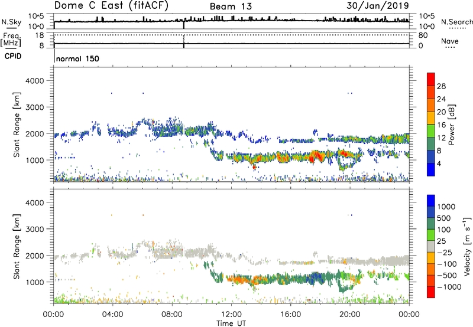This screenshot has width=473, height=327.
Task: Click the left "10^5" noise axis label
Action: tap(36, 17)
